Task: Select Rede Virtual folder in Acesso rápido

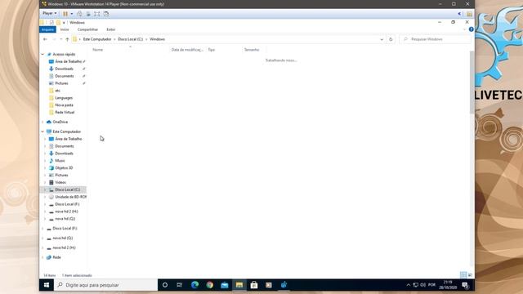Action: click(x=65, y=113)
